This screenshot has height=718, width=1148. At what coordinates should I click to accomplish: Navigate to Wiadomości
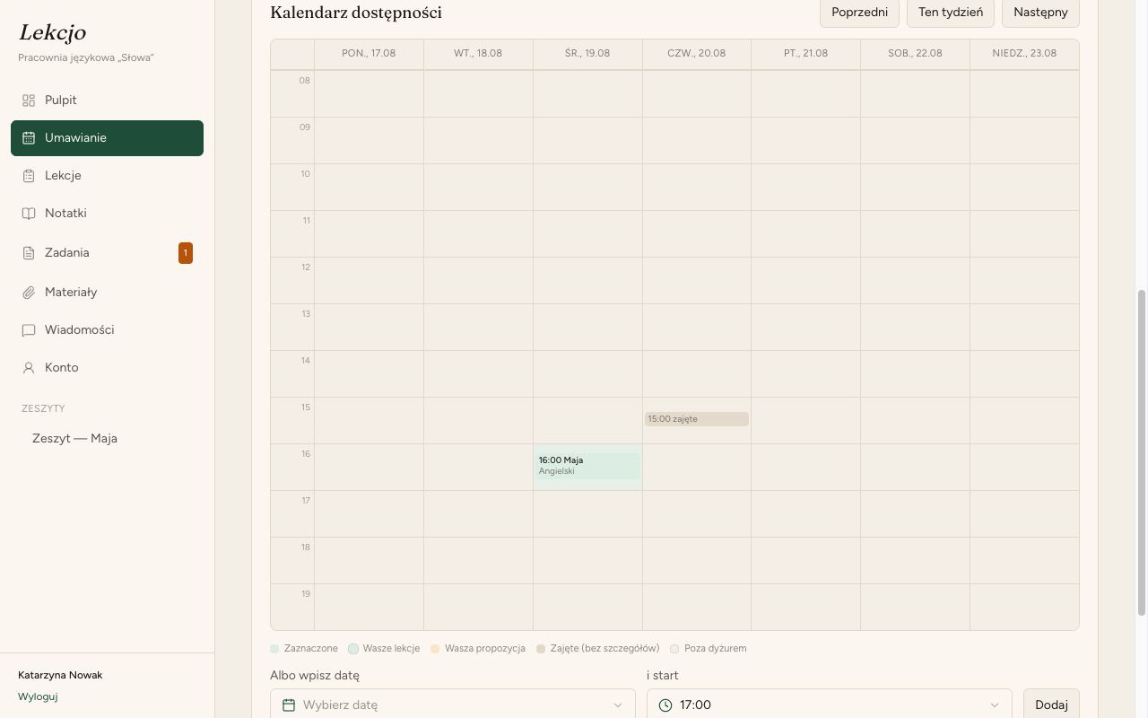pyautogui.click(x=108, y=330)
